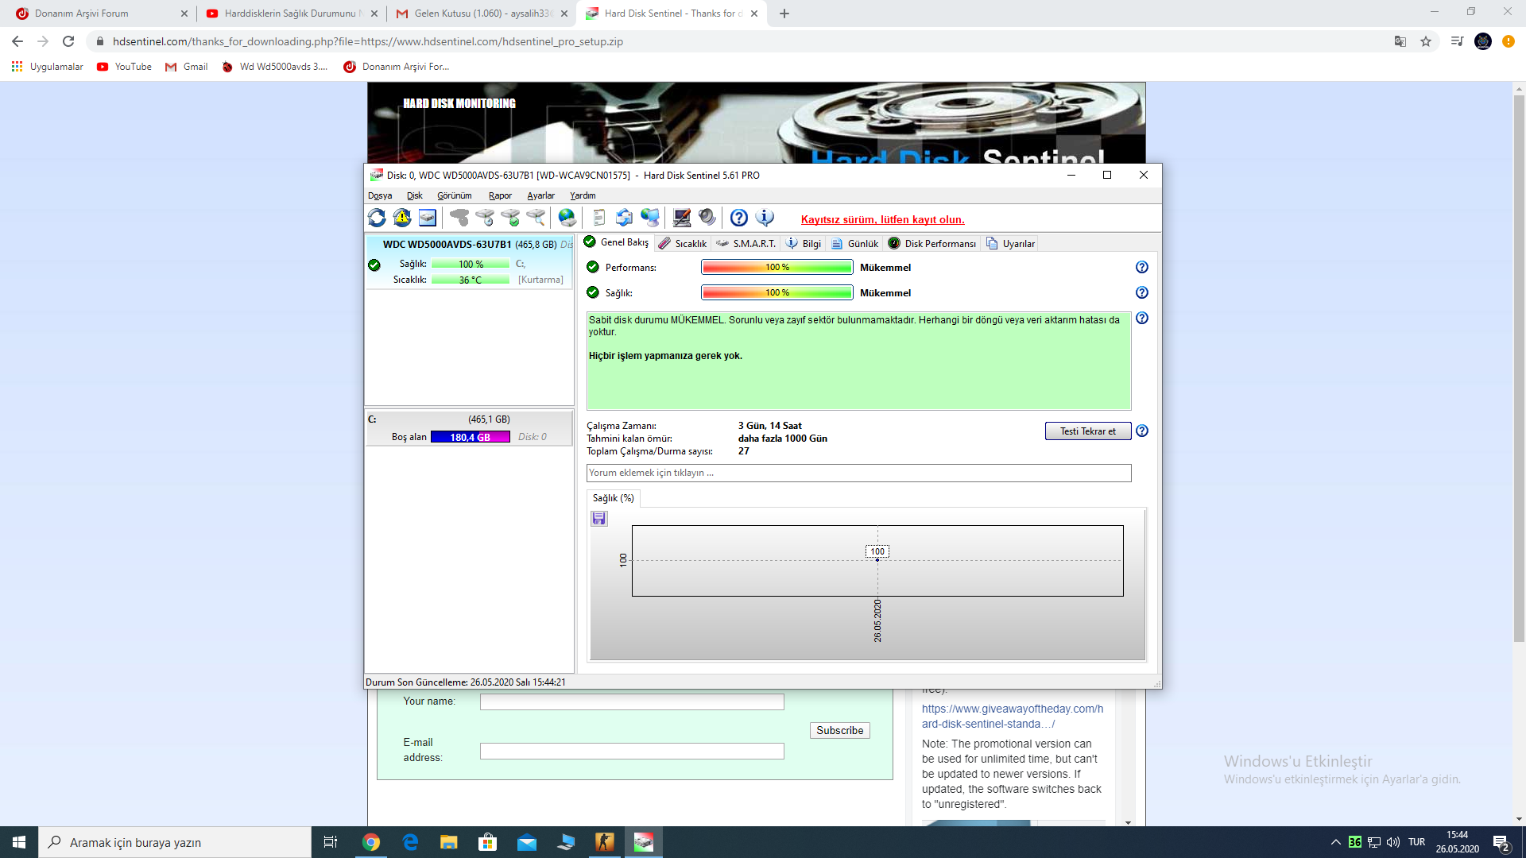Viewport: 1526px width, 858px height.
Task: Switch to Disk Performansı tab
Action: tap(932, 244)
